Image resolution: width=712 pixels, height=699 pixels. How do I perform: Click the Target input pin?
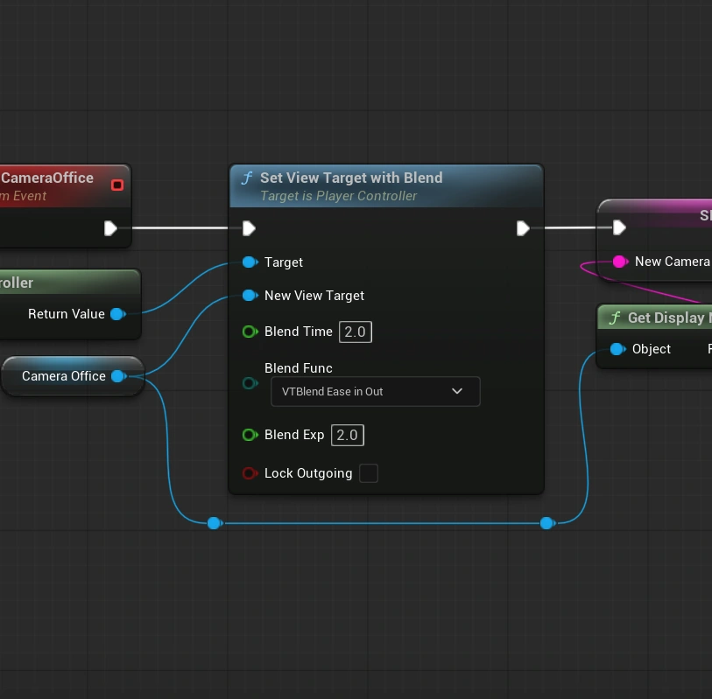tap(250, 262)
